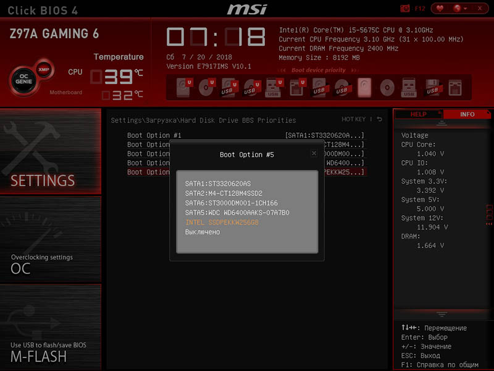Click the CPU IO 1.008 V reading
Screen dimensions: 494x371
pyautogui.click(x=430, y=172)
